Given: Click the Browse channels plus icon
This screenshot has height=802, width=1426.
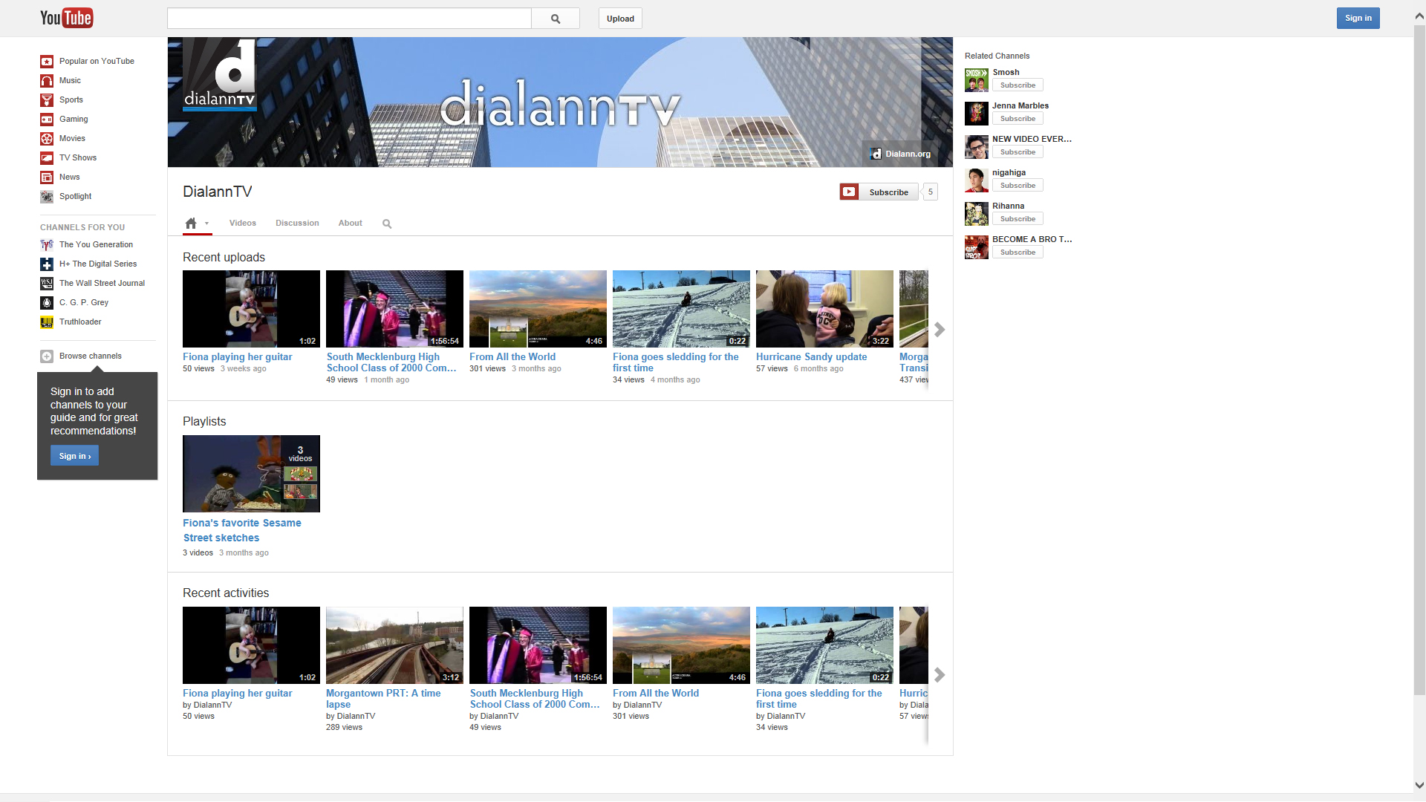Looking at the screenshot, I should point(47,356).
